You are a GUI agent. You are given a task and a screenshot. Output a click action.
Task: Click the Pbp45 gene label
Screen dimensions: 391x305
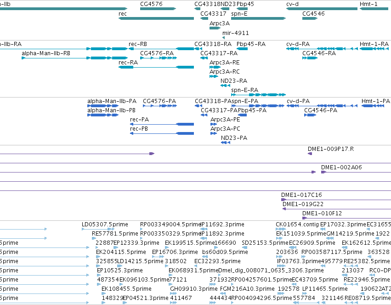[245, 4]
